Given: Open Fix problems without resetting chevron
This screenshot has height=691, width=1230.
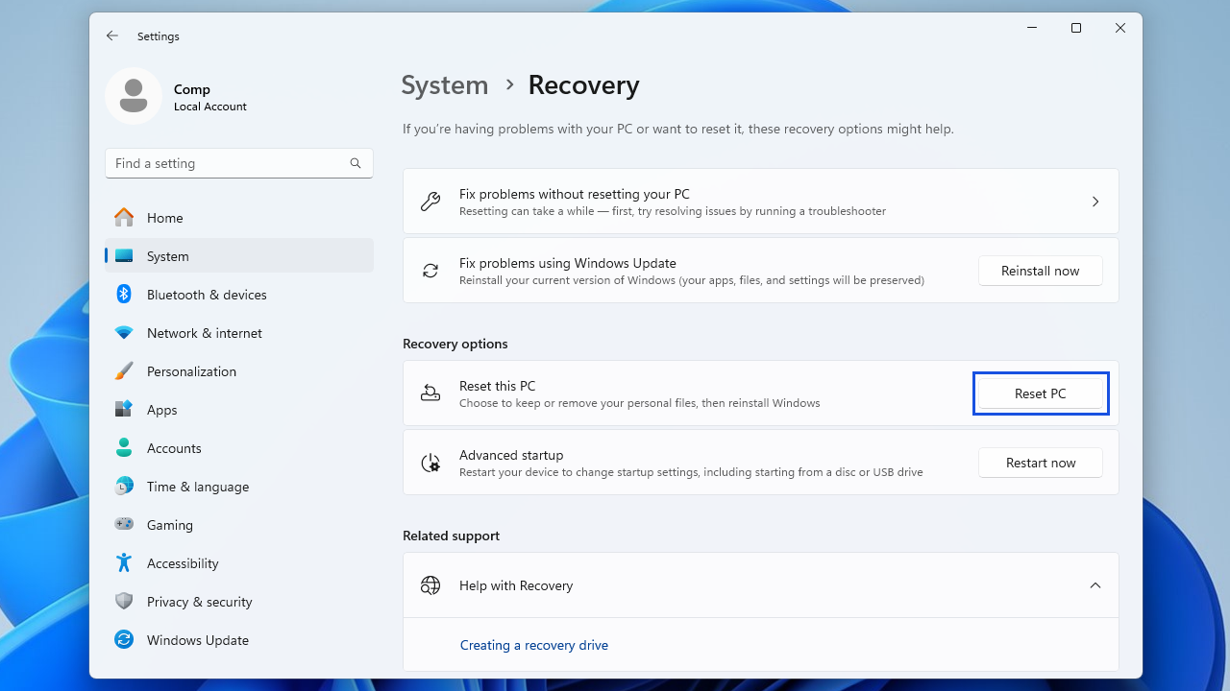Looking at the screenshot, I should [x=1095, y=202].
